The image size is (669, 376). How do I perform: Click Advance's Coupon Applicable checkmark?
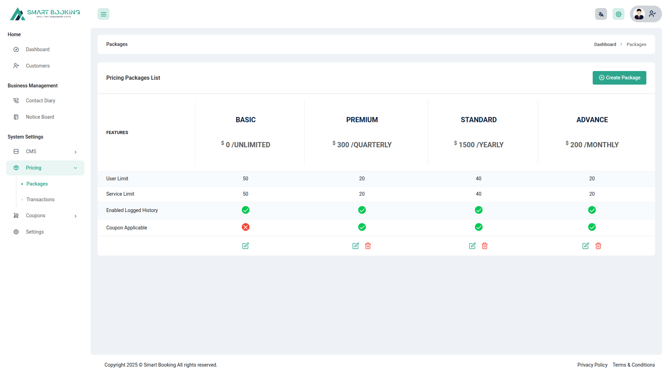[x=592, y=227]
